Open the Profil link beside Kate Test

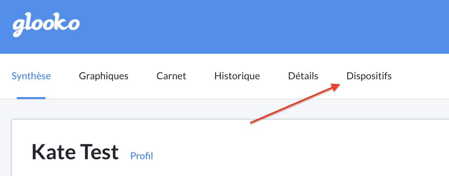tap(142, 155)
